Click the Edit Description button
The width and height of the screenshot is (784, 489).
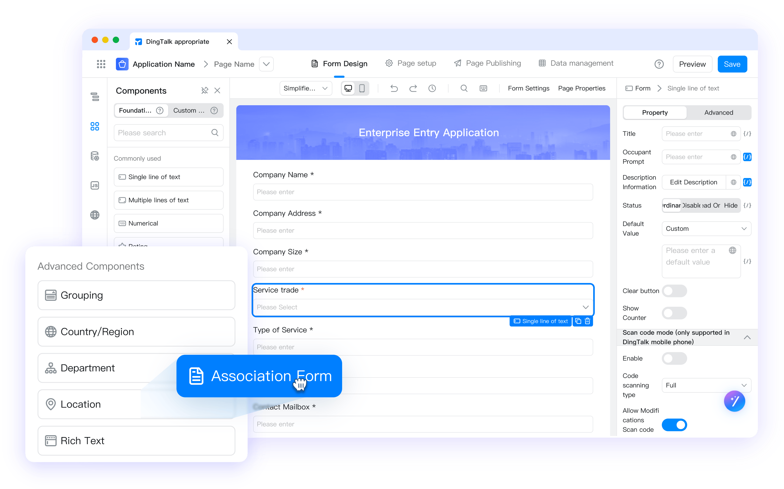coord(693,182)
